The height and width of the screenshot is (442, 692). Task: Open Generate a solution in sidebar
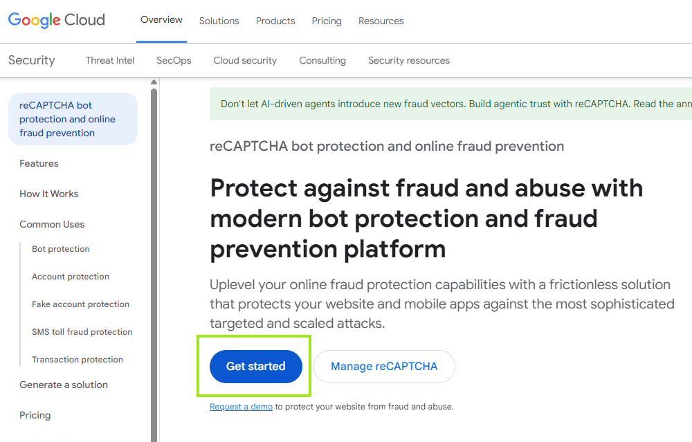pos(64,385)
